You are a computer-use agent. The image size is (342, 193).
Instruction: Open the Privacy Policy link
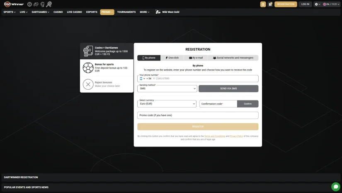(x=236, y=136)
